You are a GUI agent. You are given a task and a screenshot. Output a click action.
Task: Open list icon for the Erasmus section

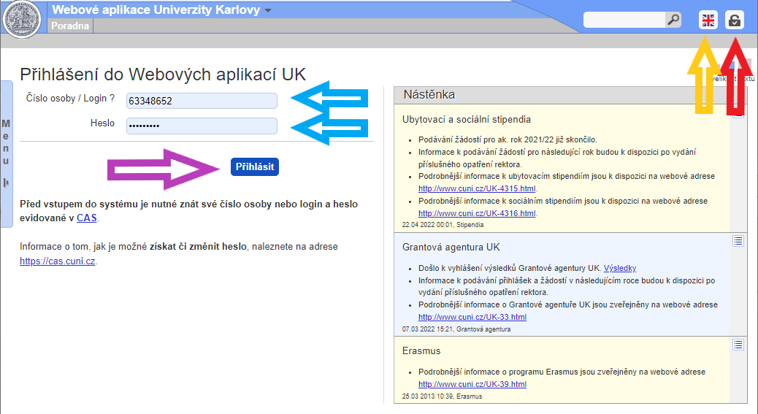[x=738, y=345]
